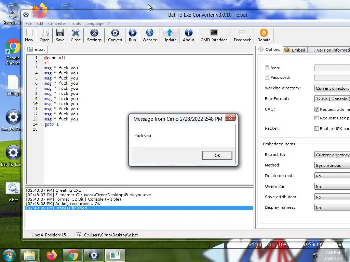The image size is (350, 262).
Task: Click the Password input field
Action: 332,77
